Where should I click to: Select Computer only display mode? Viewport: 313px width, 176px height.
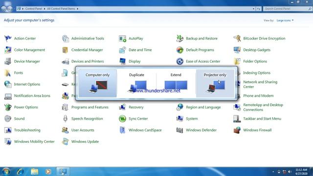coord(97,84)
